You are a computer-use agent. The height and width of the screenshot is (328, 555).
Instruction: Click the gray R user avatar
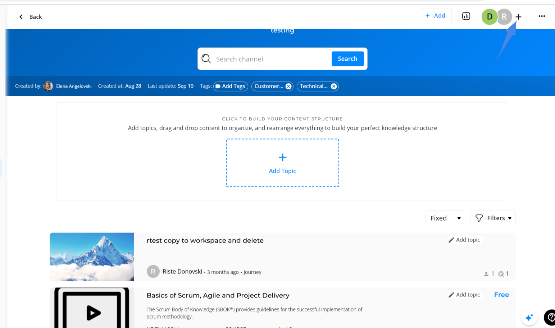[x=504, y=17]
